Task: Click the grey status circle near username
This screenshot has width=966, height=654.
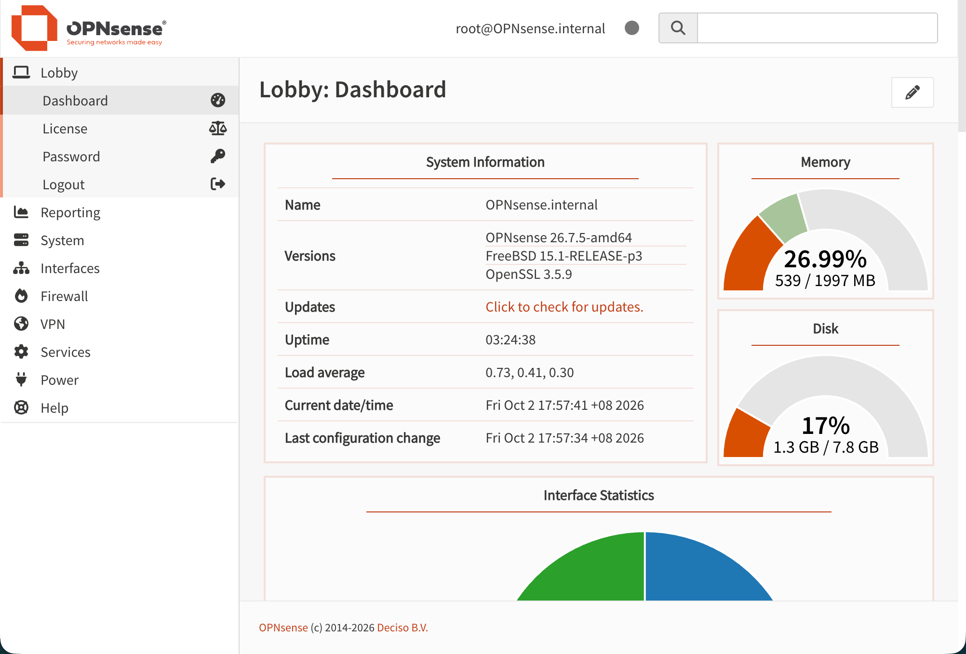Action: click(x=632, y=28)
